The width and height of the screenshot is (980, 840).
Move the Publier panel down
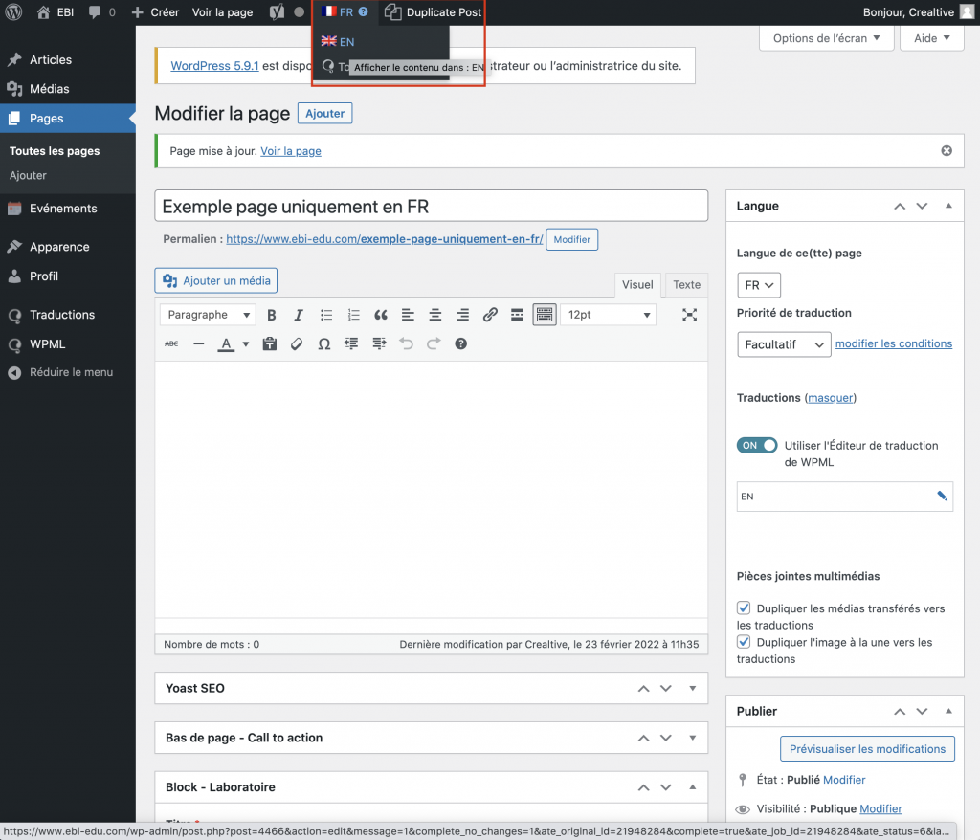tap(922, 711)
